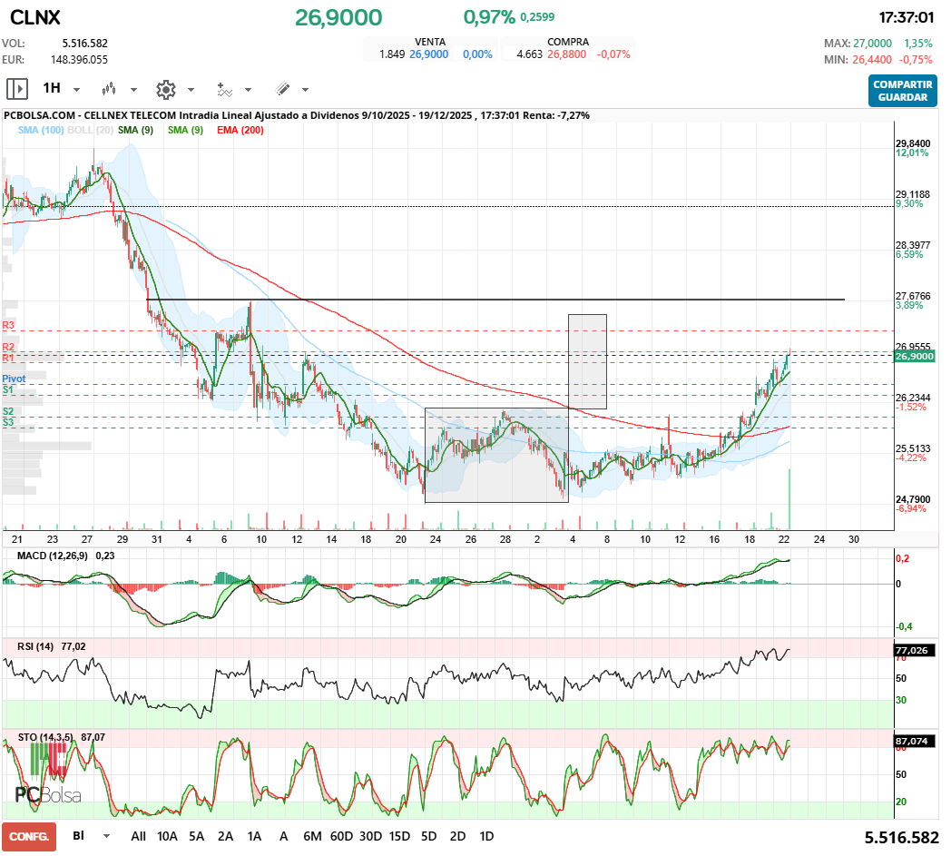Select the 6M time range
951x856 pixels.
[313, 836]
